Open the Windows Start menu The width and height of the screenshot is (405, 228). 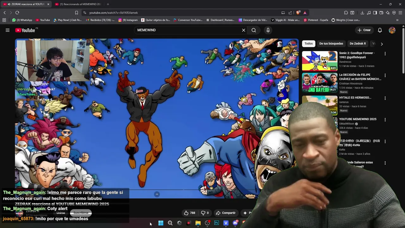(161, 223)
